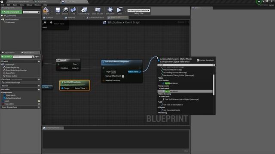This screenshot has width=275, height=154.
Task: Collapse the Graphs section
Action: click(x=1, y=61)
